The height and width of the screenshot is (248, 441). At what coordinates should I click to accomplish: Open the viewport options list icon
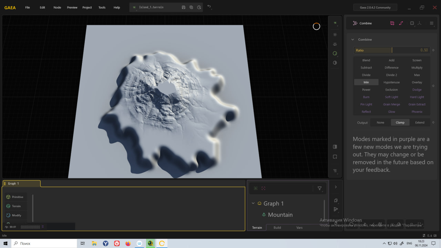pyautogui.click(x=335, y=171)
